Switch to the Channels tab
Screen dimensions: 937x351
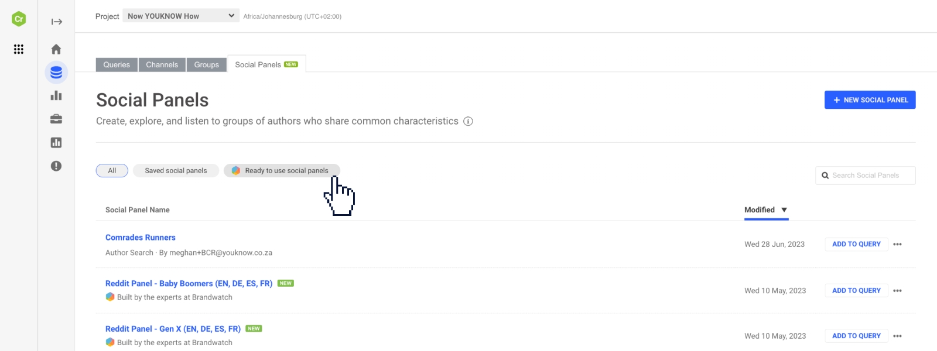(162, 64)
